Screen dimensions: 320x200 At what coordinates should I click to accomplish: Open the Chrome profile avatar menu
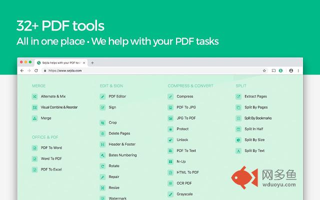pos(291,71)
